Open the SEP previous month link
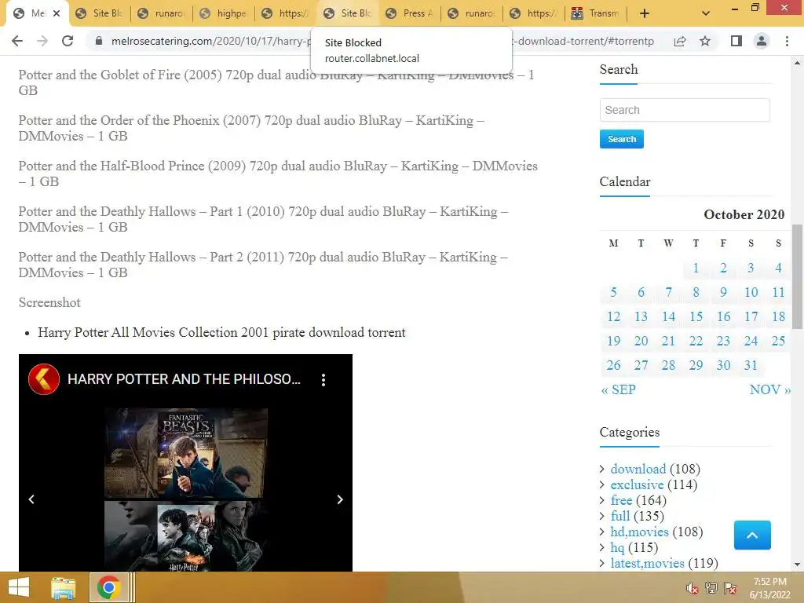The height and width of the screenshot is (603, 804). click(x=619, y=389)
